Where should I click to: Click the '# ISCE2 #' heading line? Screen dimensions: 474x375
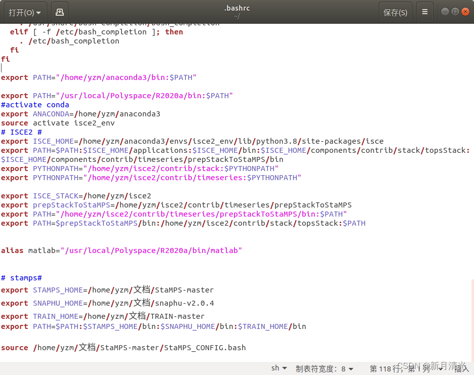[25, 132]
